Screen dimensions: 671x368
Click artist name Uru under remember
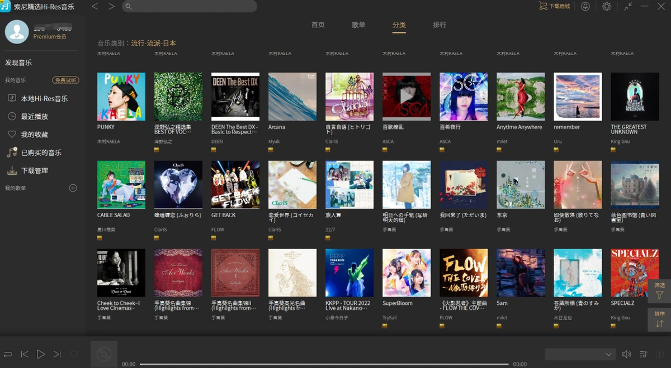(x=557, y=142)
